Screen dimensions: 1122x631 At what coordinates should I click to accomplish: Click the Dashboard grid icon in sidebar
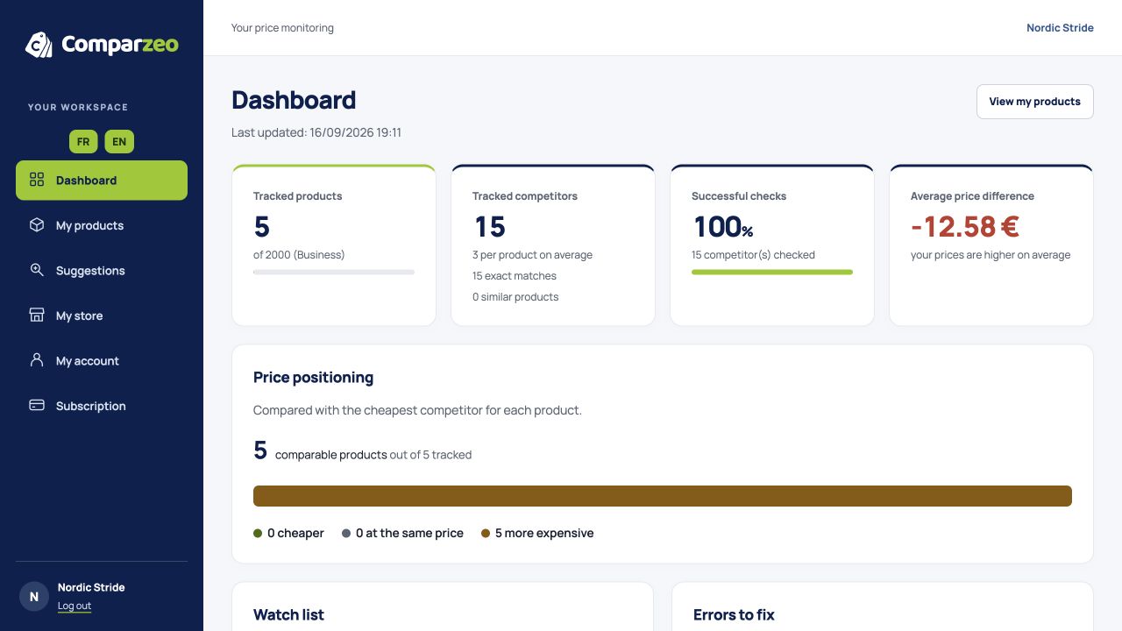tap(37, 180)
